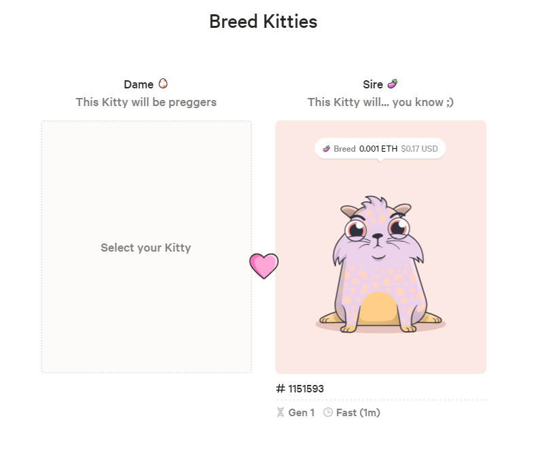
Task: Click the purple spotted kitty image
Action: (380, 265)
